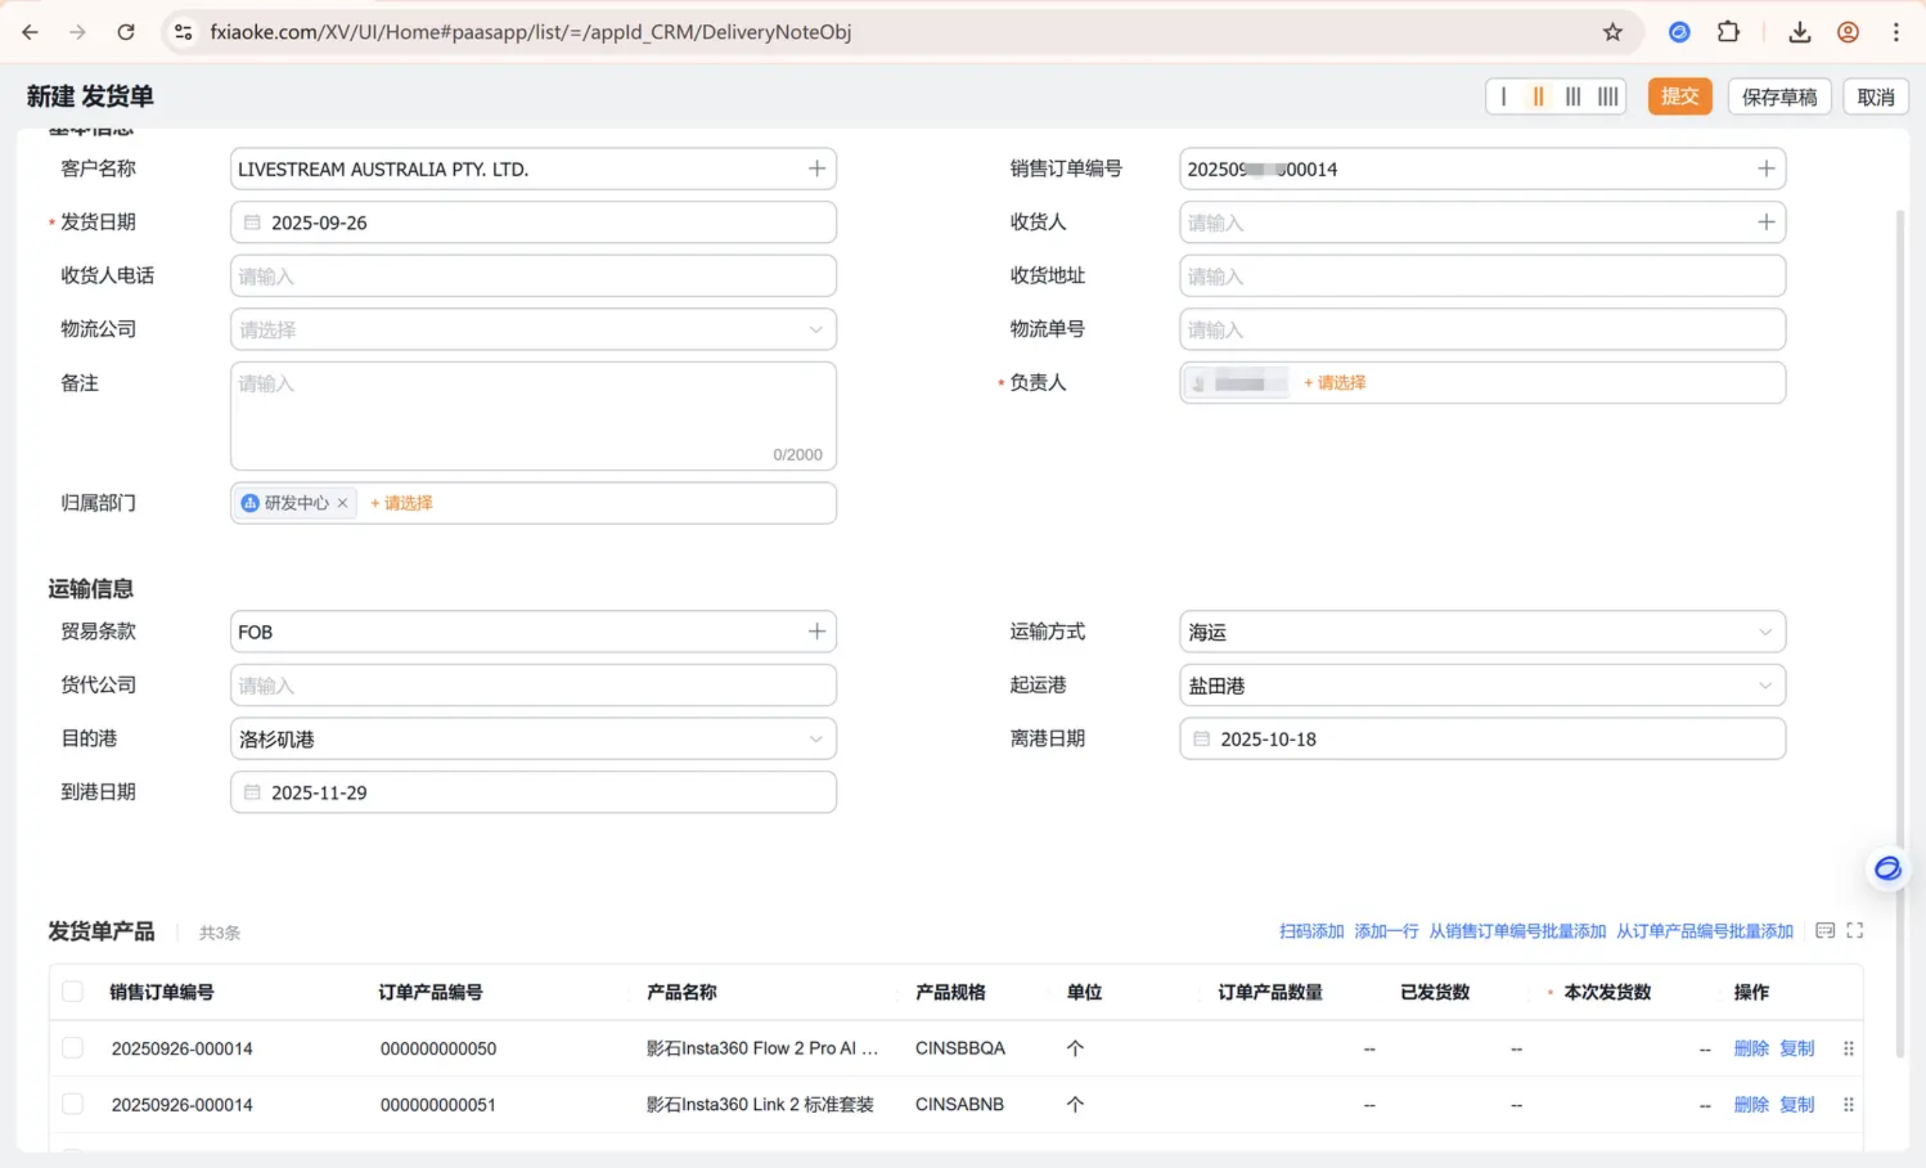1926x1168 pixels.
Task: Click 扫码添加 link
Action: (1311, 931)
